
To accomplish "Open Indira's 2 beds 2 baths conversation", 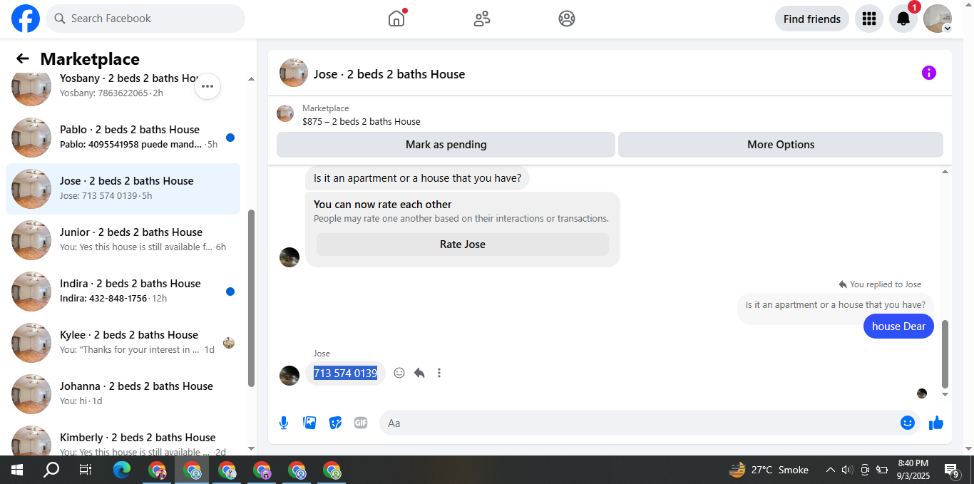I will [x=123, y=291].
